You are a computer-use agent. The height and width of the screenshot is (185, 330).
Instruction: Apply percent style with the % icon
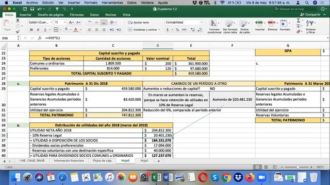(177, 30)
